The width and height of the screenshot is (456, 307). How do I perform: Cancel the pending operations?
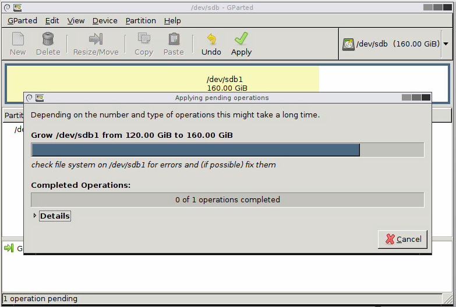[402, 239]
